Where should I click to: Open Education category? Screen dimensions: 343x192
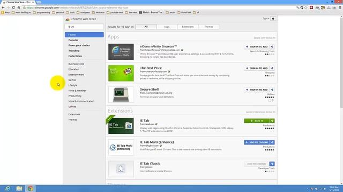tap(74, 69)
